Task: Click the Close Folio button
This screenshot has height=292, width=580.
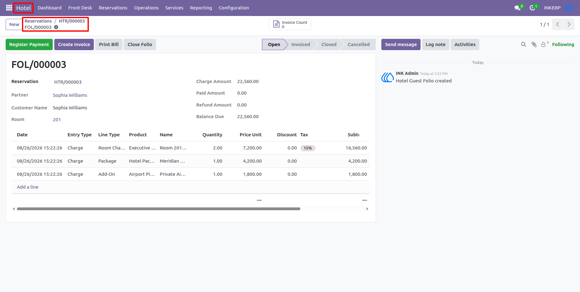Action: point(140,44)
